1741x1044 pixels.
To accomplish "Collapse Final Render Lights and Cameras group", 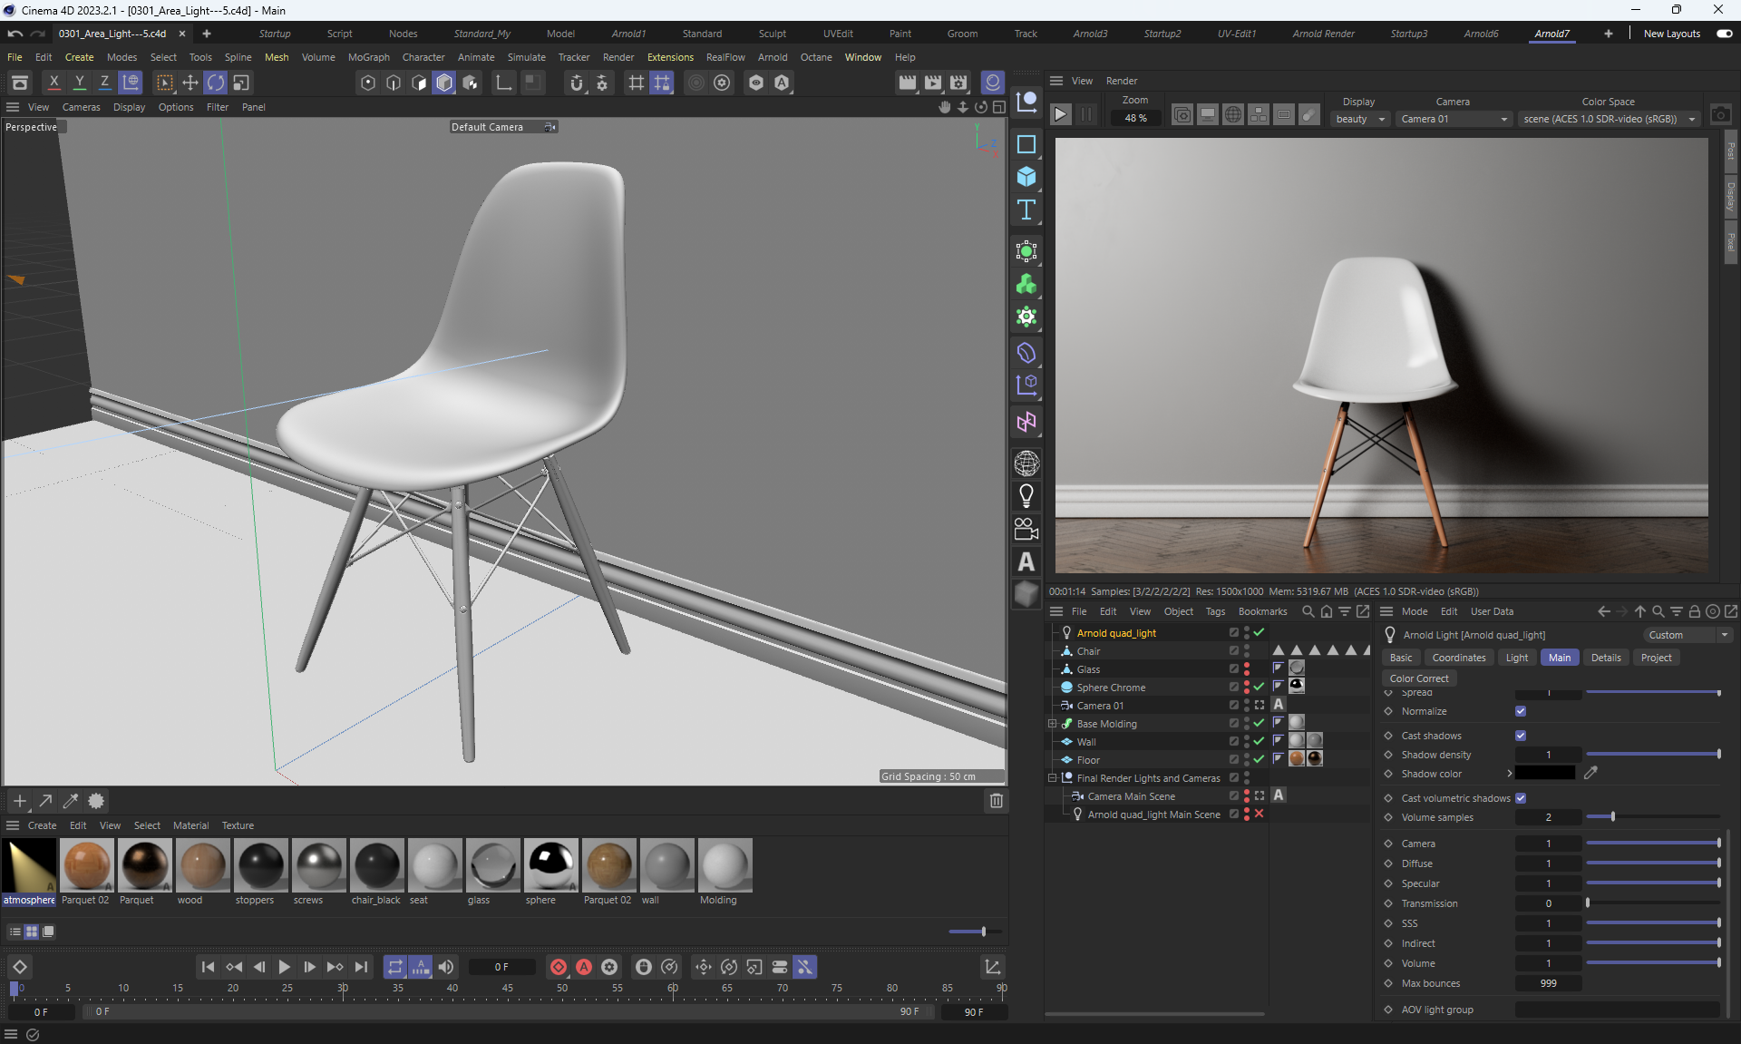I will [1053, 778].
